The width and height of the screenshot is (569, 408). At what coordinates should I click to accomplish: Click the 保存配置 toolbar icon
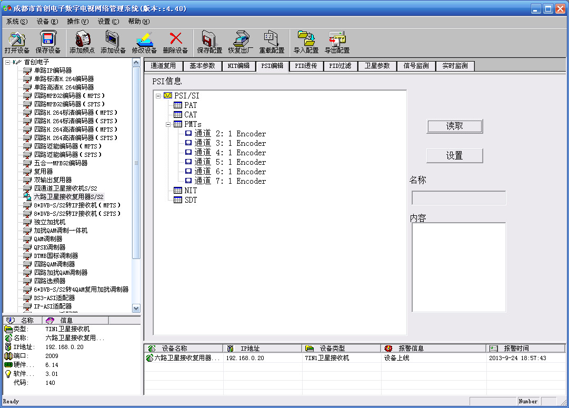click(209, 43)
